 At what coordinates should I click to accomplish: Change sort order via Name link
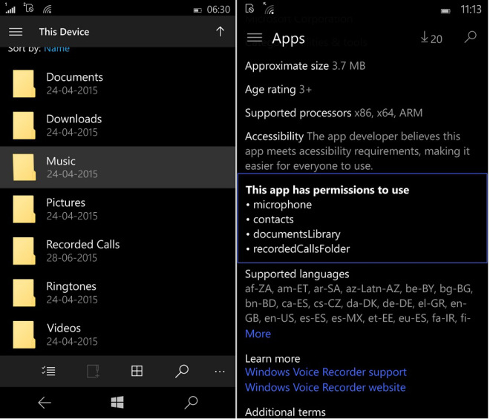point(56,49)
